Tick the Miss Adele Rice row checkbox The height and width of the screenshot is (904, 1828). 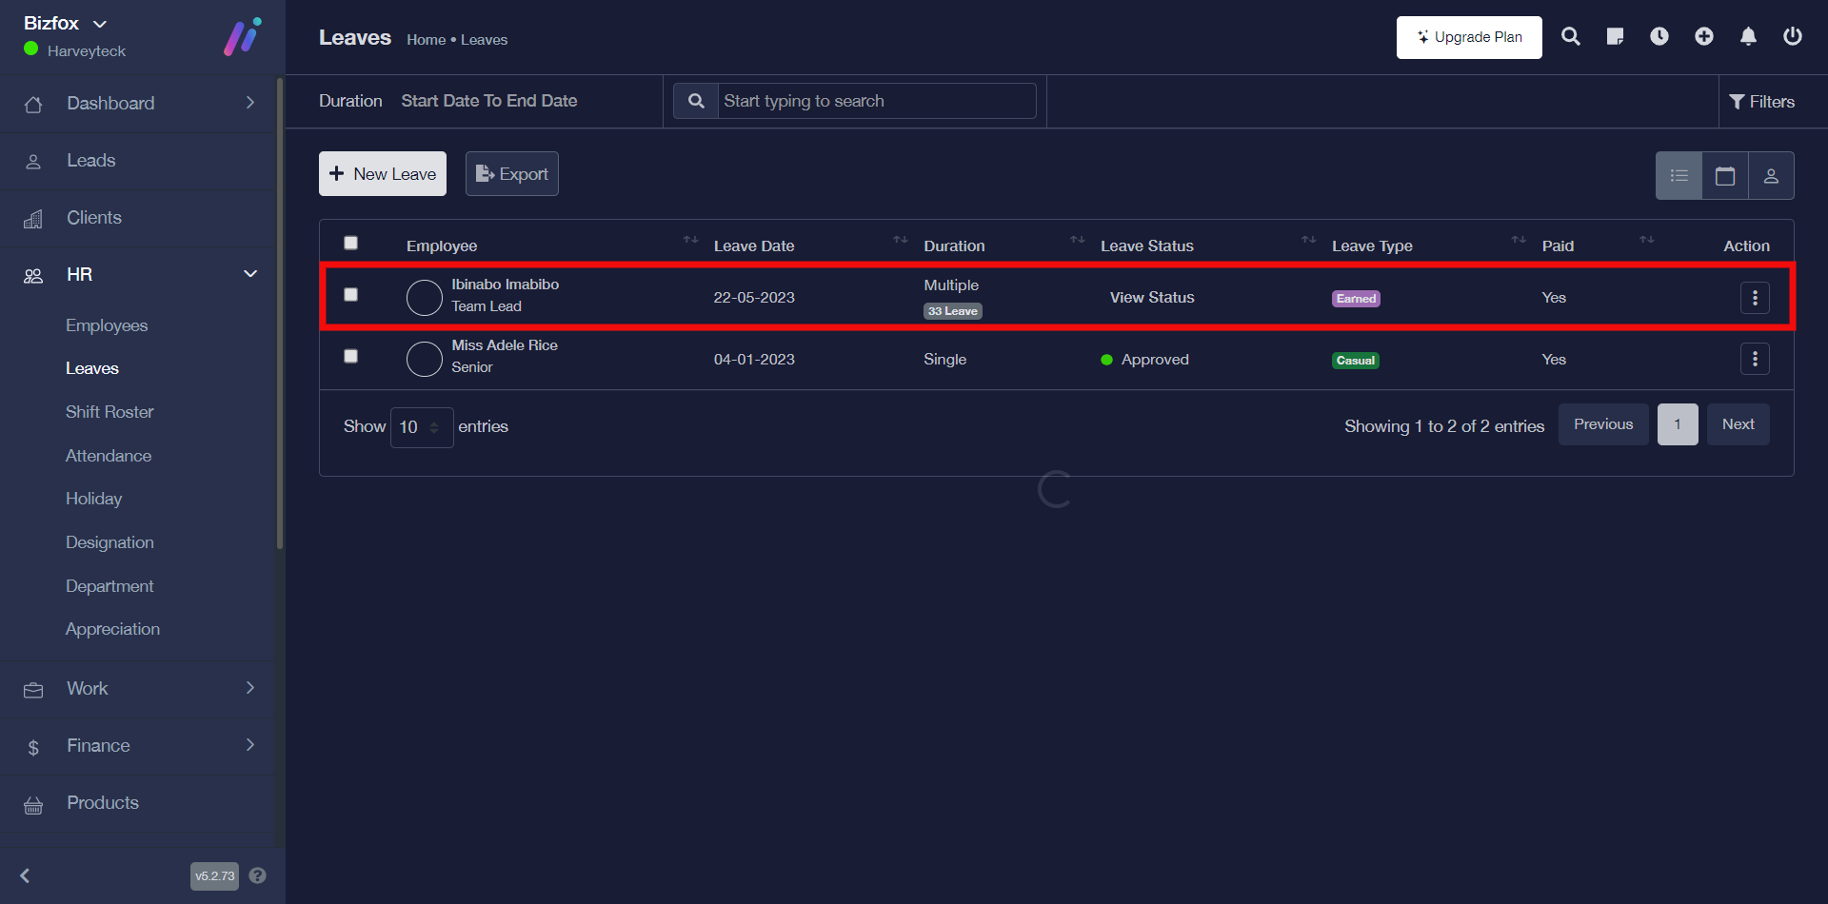click(x=351, y=357)
